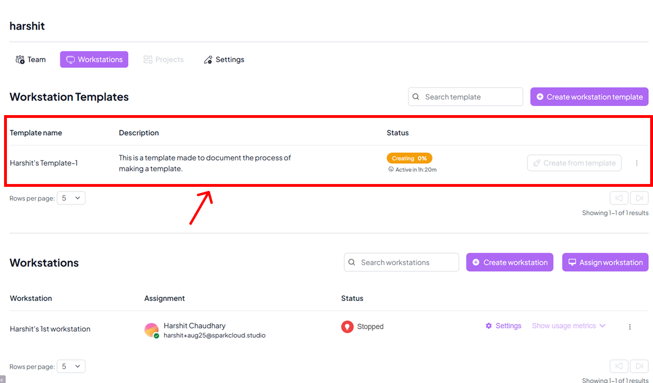The width and height of the screenshot is (653, 383).
Task: Go to previous page of workstation templates
Action: point(619,198)
